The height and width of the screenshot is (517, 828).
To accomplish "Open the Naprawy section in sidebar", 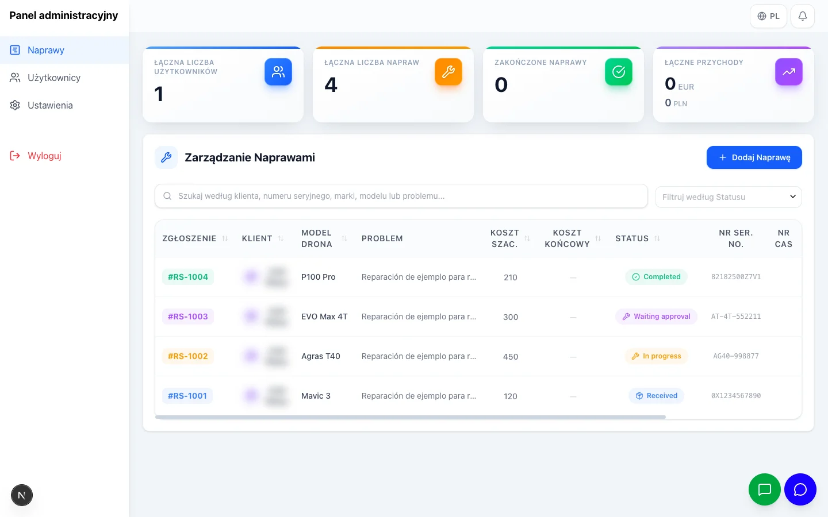I will [x=64, y=50].
